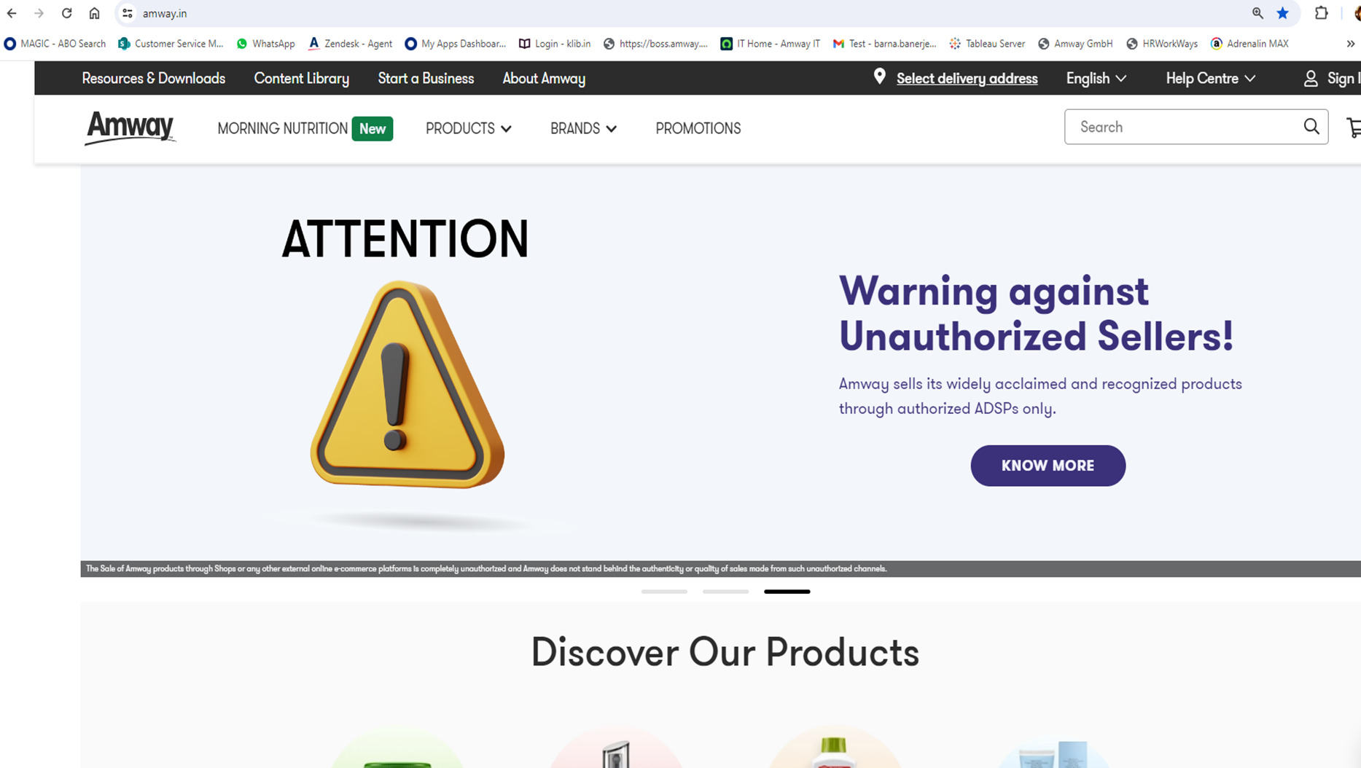Image resolution: width=1361 pixels, height=768 pixels.
Task: Click the Sign In user icon
Action: 1310,78
